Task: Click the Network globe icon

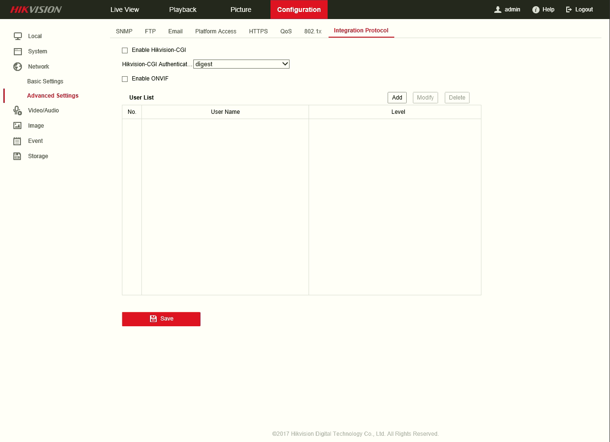Action: point(18,67)
